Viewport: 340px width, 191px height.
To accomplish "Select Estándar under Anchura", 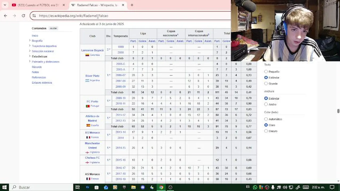I will pyautogui.click(x=266, y=98).
